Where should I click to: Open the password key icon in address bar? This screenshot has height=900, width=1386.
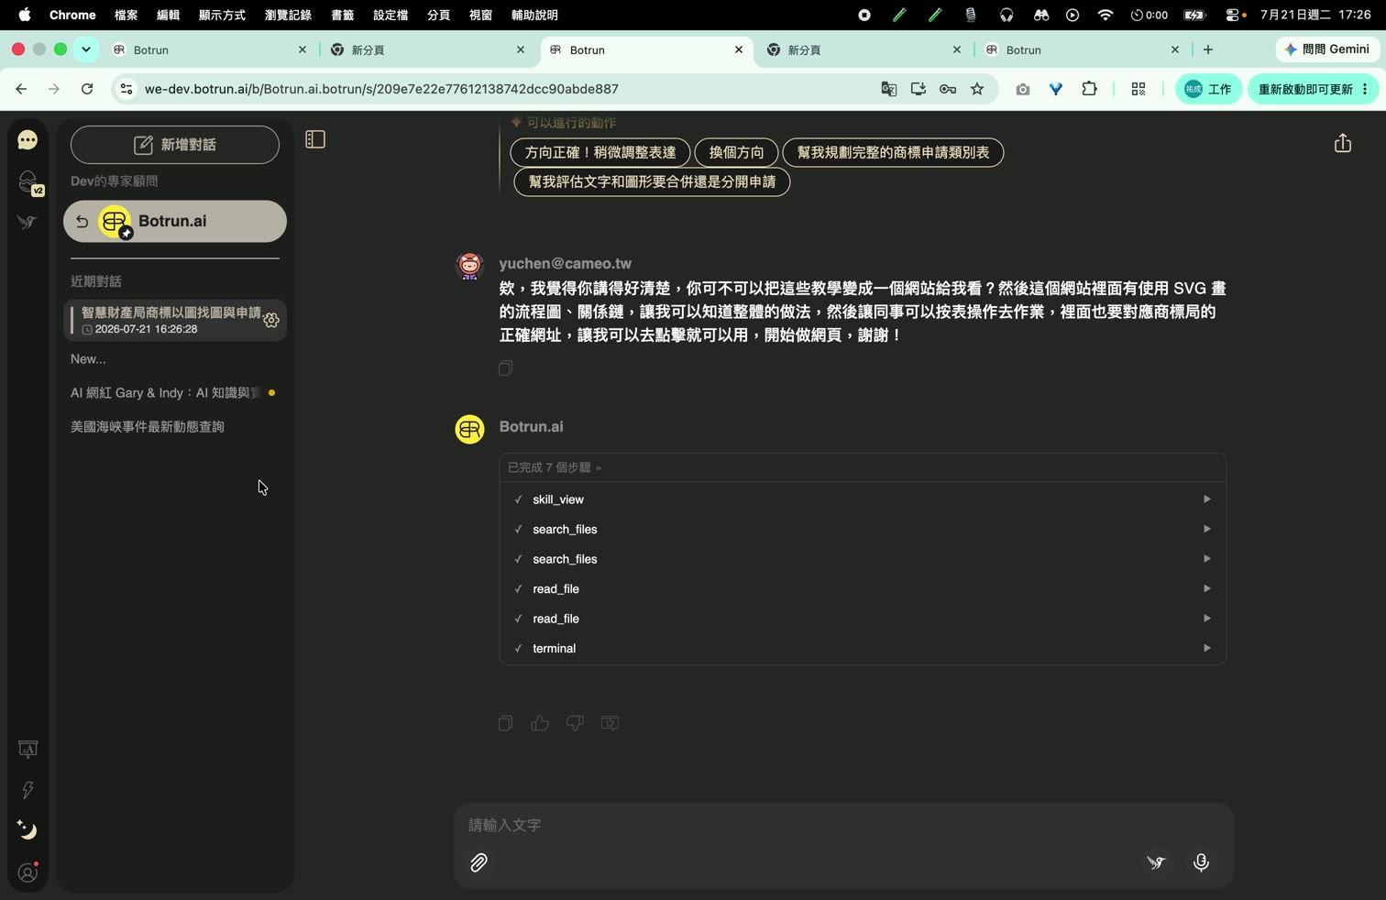click(x=948, y=89)
